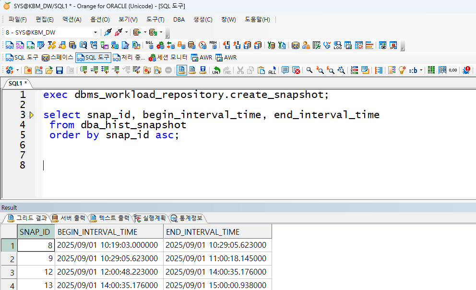Select cell 2025/09/01 12:00:48.223000
This screenshot has width=476, height=290.
pyautogui.click(x=109, y=272)
